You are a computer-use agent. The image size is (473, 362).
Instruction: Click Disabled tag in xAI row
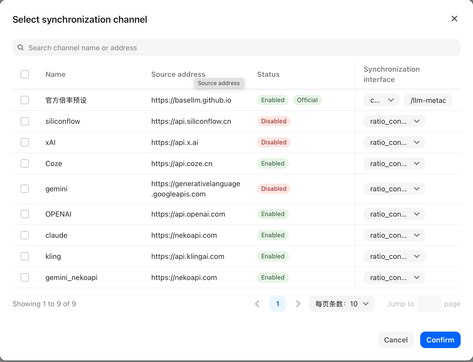click(274, 142)
